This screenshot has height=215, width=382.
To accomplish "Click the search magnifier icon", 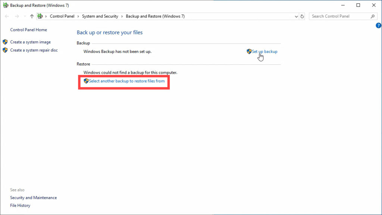I will [x=373, y=16].
